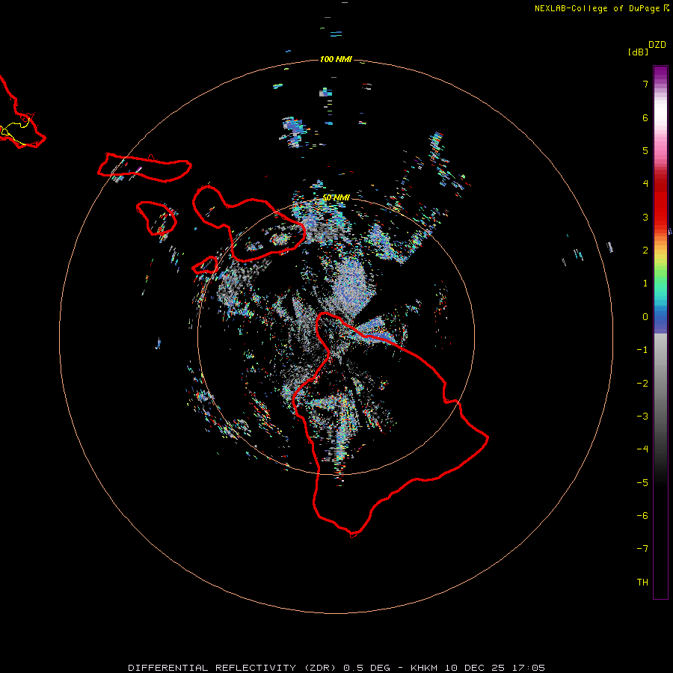This screenshot has width=673, height=673.
Task: Click the -6 value on color scale
Action: point(642,516)
